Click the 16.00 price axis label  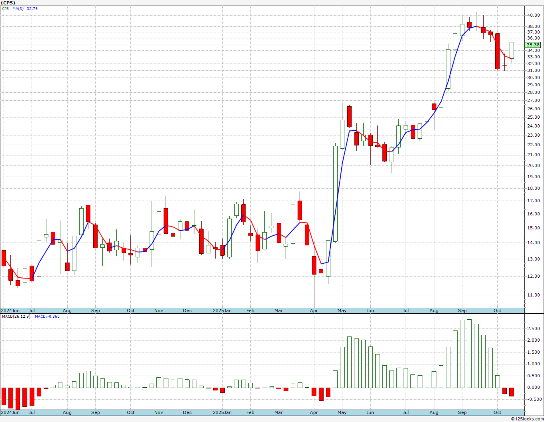[534, 214]
